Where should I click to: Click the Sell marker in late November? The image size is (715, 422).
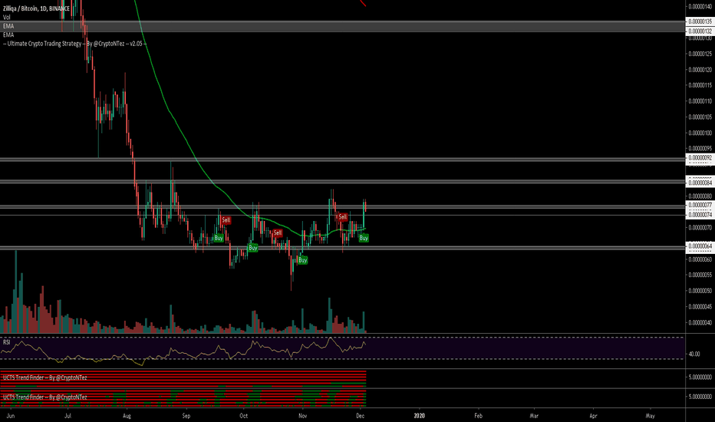coord(342,216)
